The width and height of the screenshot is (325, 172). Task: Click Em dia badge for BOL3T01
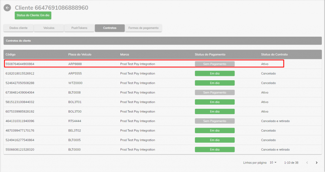coord(215,102)
